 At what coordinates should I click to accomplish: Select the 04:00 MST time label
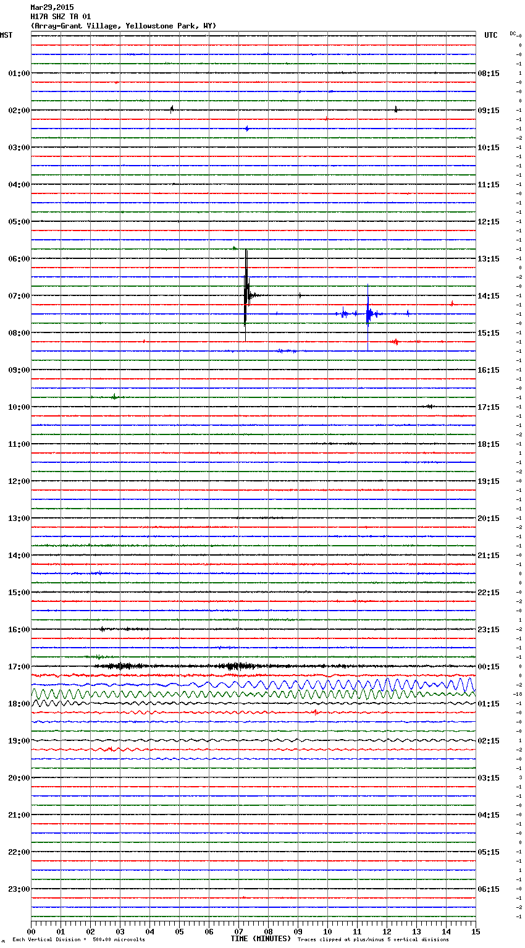pyautogui.click(x=19, y=185)
